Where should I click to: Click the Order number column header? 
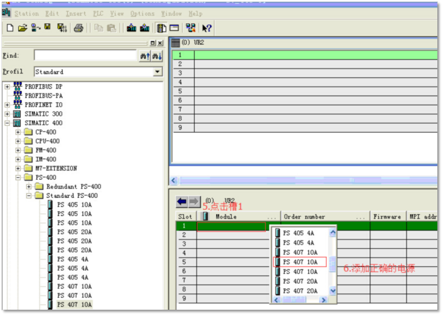[305, 217]
